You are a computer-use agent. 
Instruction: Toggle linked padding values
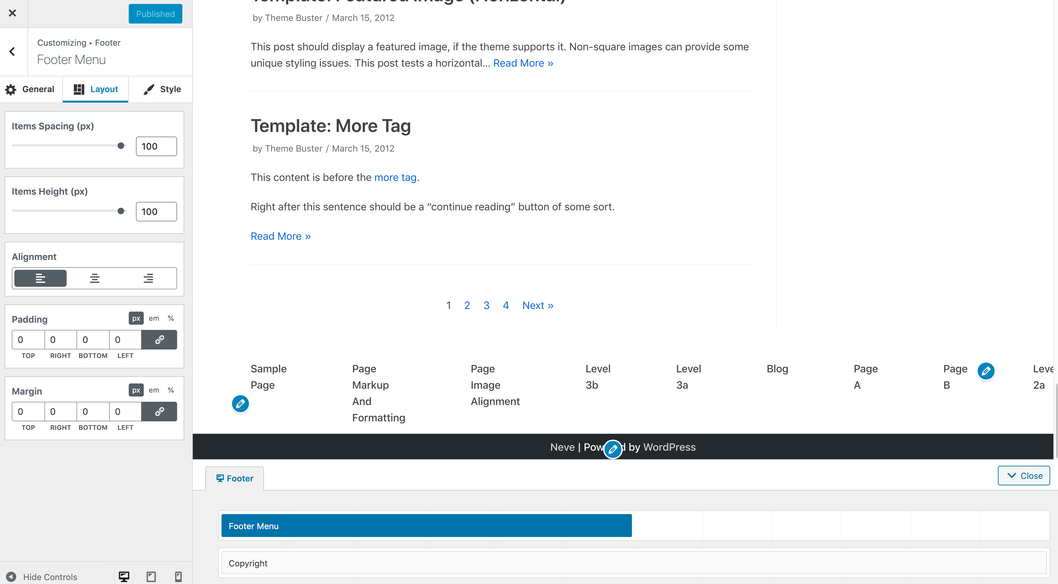pos(159,340)
